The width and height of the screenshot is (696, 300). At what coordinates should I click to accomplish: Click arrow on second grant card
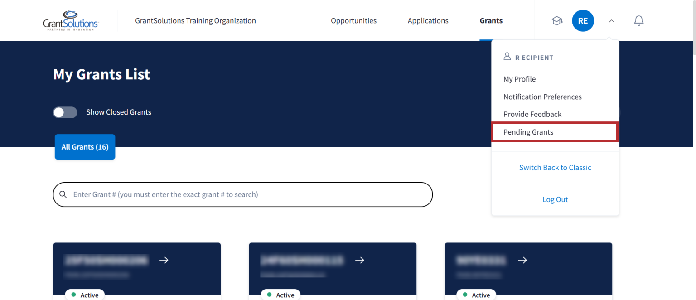click(x=360, y=260)
